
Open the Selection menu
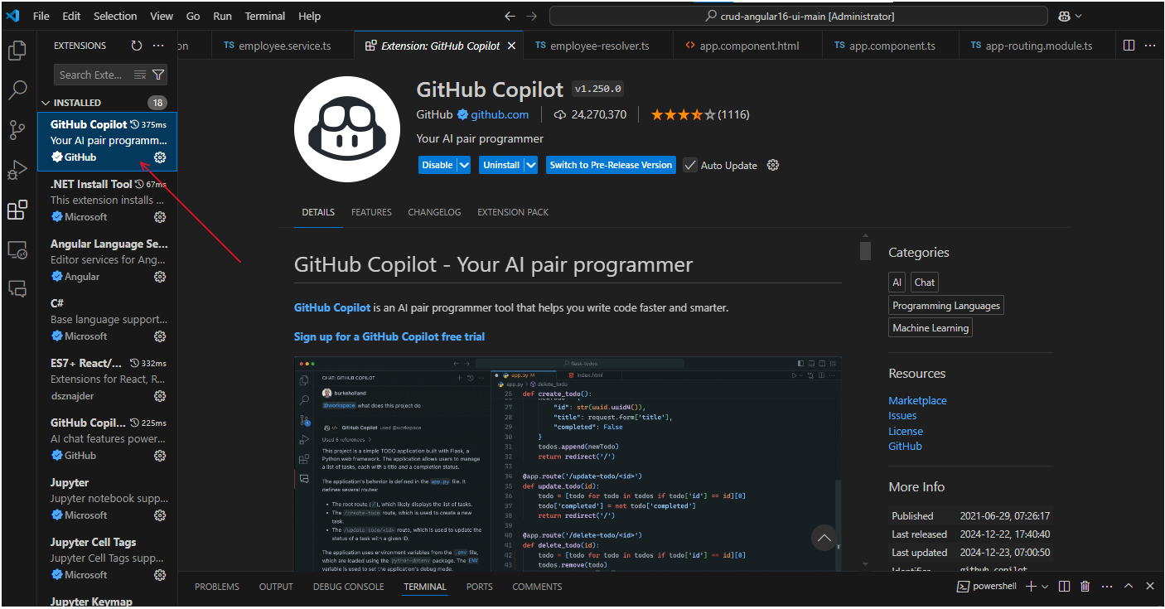click(x=115, y=16)
